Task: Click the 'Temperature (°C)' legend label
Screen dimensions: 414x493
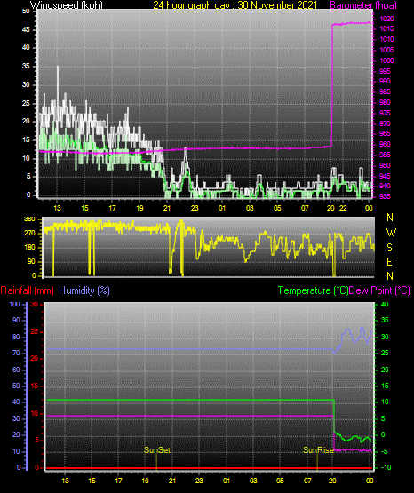Action: click(313, 290)
